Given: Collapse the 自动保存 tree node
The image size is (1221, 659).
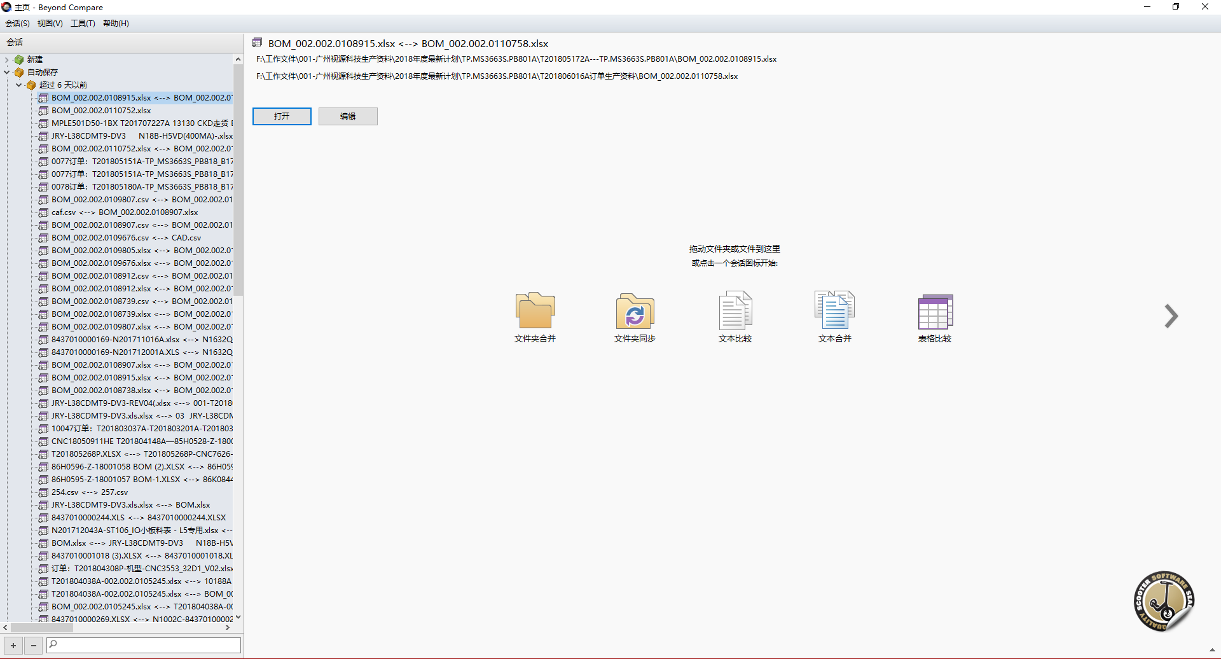Looking at the screenshot, I should (x=7, y=73).
